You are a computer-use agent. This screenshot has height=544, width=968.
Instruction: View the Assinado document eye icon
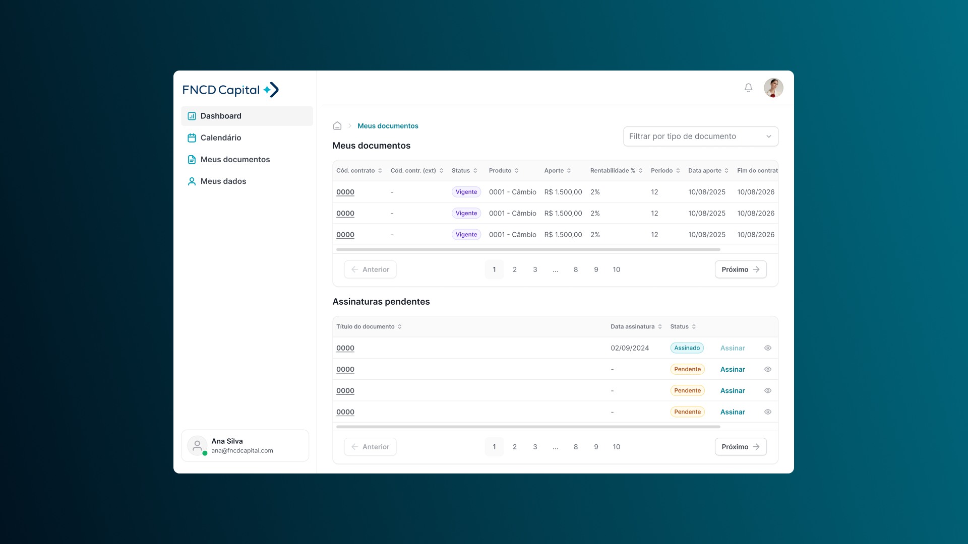pyautogui.click(x=767, y=348)
